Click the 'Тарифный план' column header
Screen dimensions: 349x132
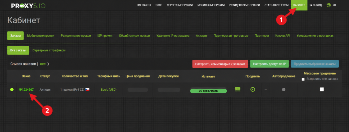[109, 76]
